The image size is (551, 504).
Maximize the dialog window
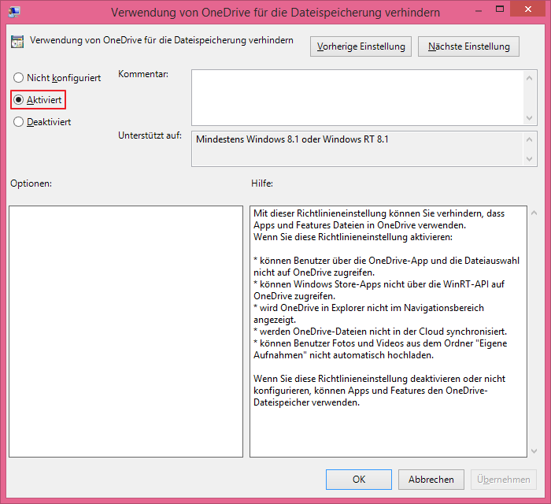tap(500, 9)
